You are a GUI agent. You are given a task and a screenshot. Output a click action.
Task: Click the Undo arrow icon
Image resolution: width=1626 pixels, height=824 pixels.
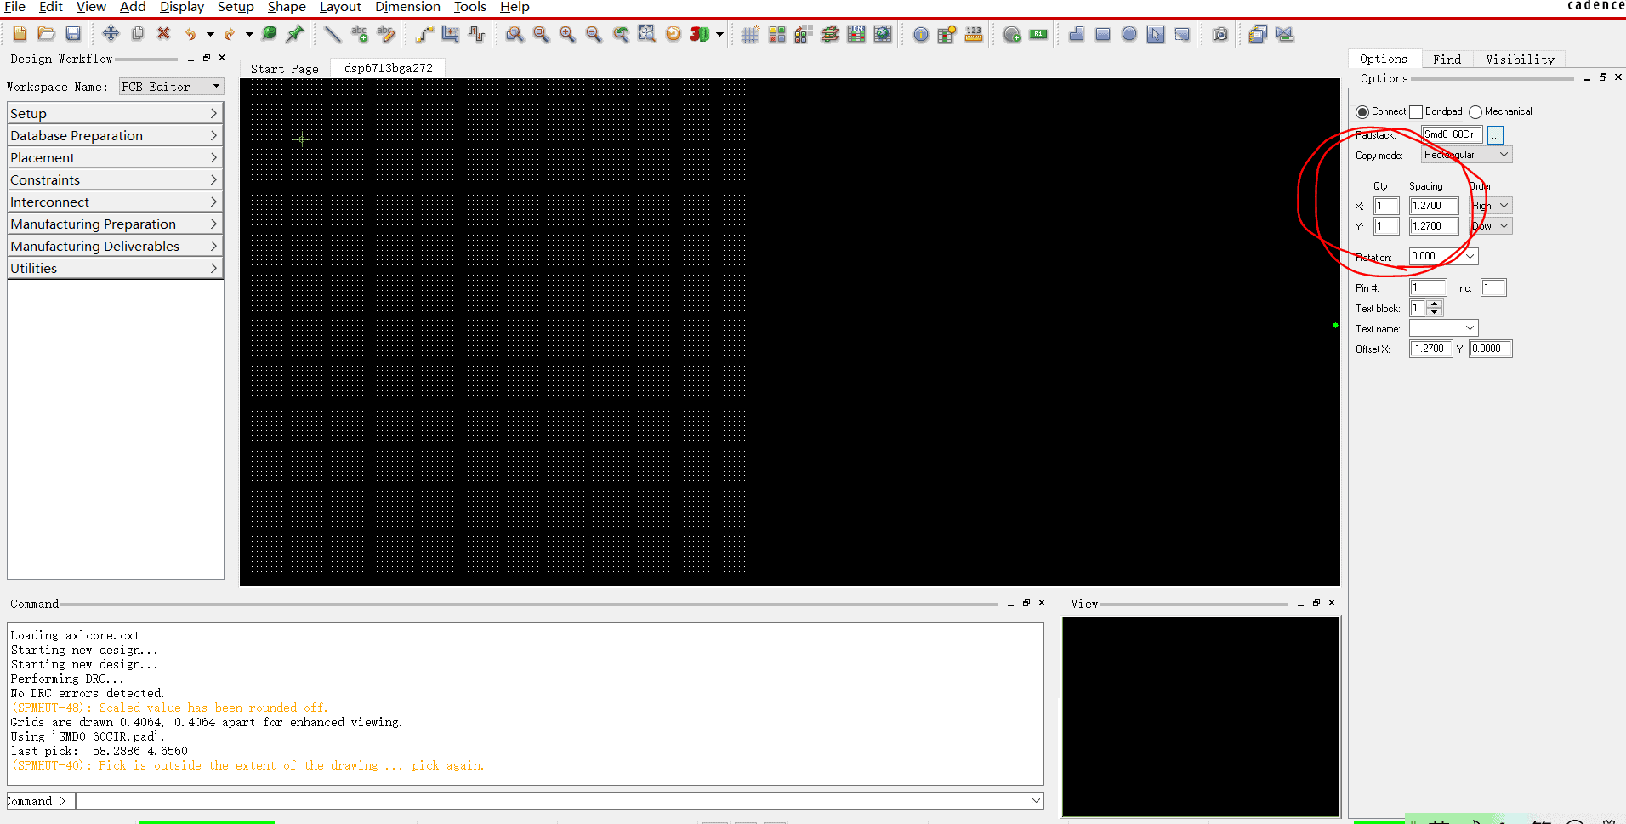click(x=190, y=34)
